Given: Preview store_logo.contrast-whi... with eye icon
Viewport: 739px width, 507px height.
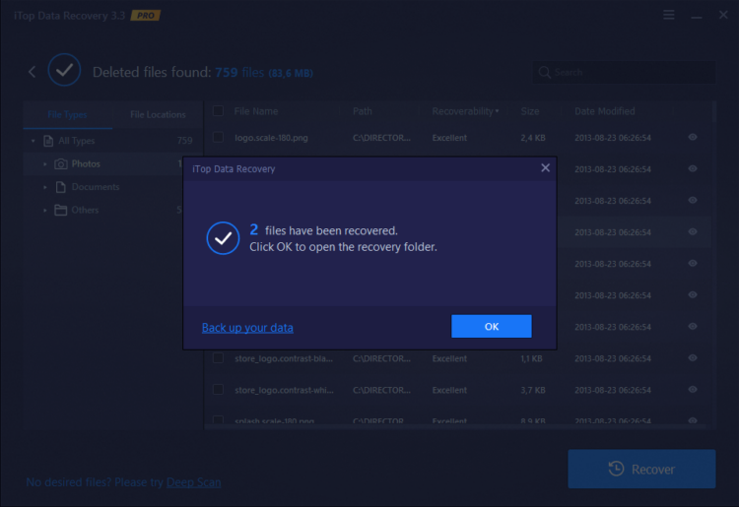Looking at the screenshot, I should [x=693, y=389].
